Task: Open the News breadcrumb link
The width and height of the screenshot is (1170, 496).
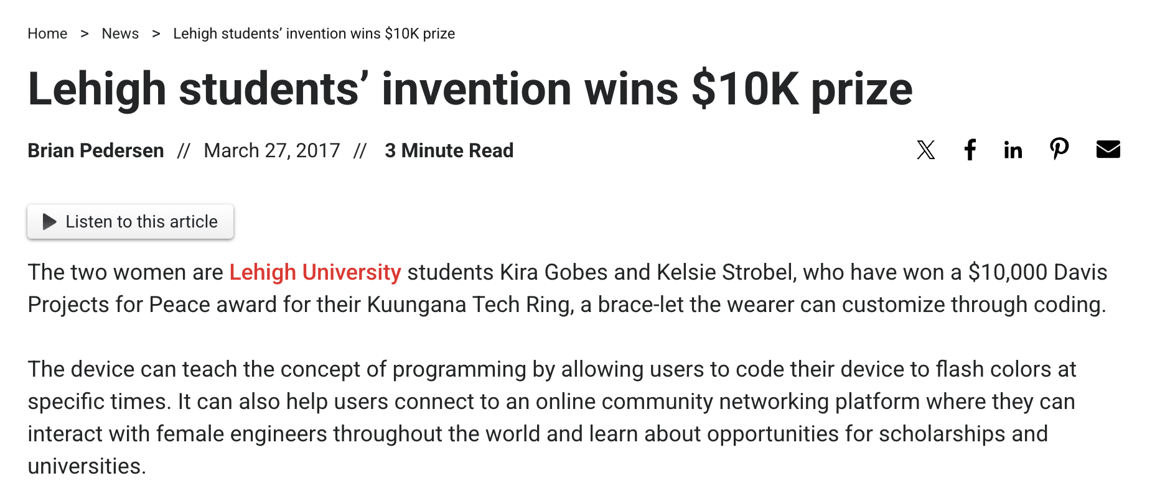Action: (120, 34)
